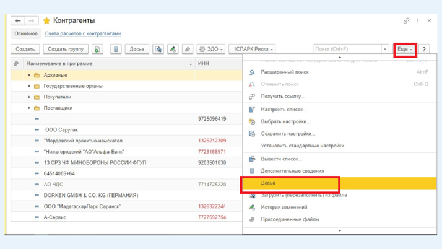Clear the search field with the x button
The width and height of the screenshot is (442, 249).
pos(384,49)
